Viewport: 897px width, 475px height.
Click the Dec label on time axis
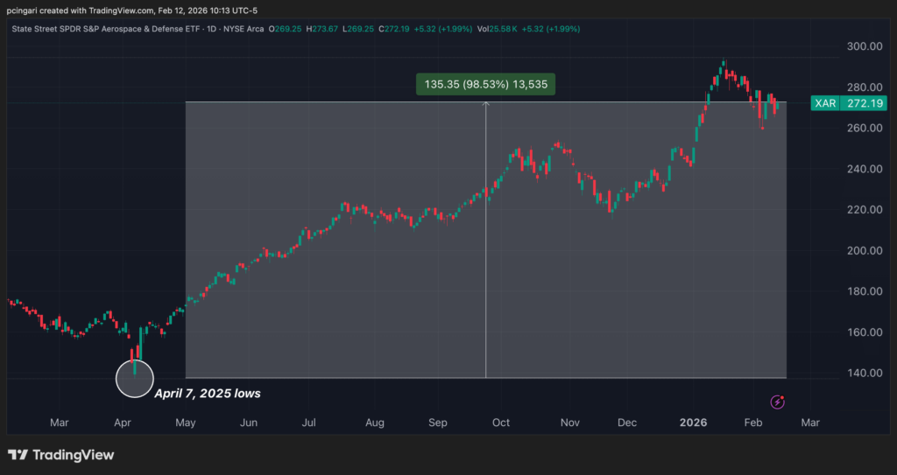click(627, 423)
